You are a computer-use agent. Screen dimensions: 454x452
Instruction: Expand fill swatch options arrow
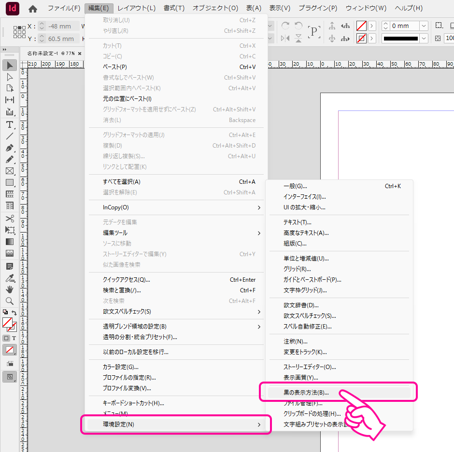click(x=372, y=26)
